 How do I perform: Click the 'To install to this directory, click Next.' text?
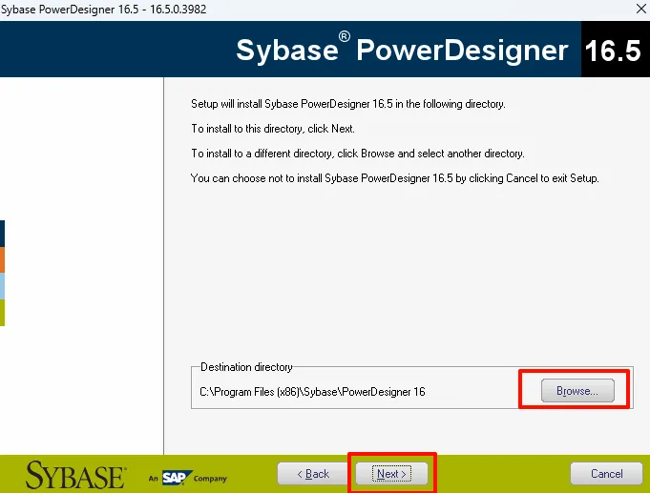(x=273, y=129)
